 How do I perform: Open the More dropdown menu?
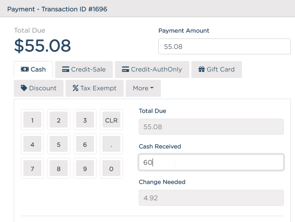tap(143, 88)
